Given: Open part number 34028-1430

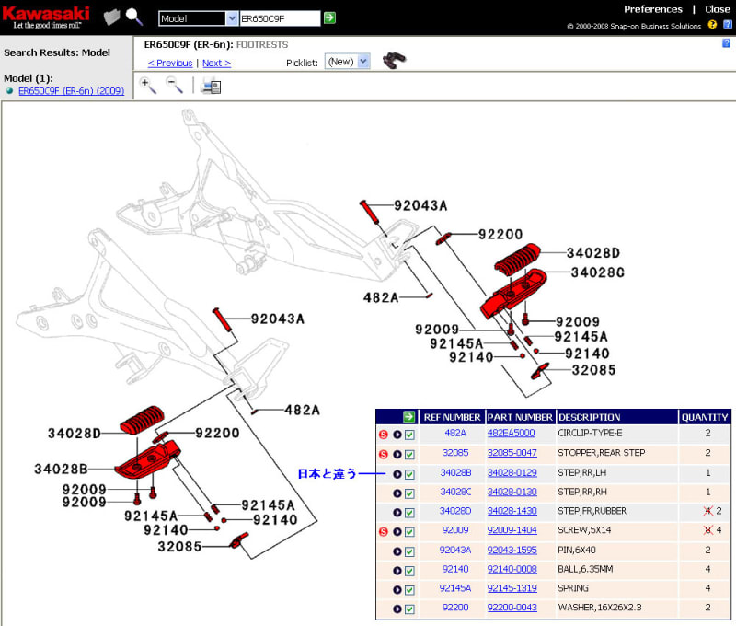Looking at the screenshot, I should (x=512, y=511).
